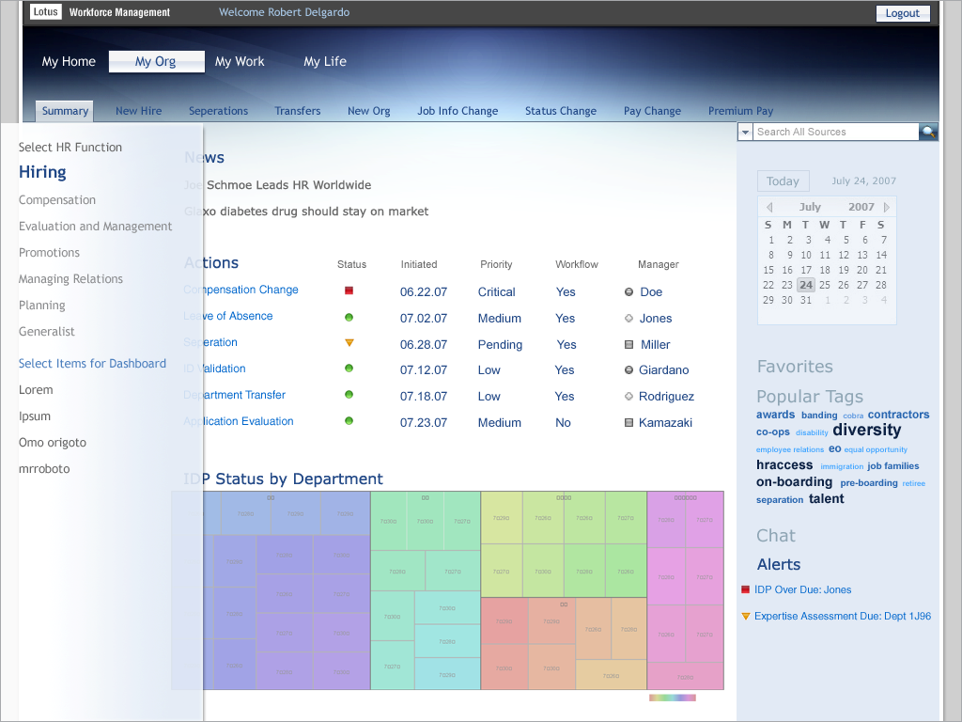This screenshot has height=722, width=962.
Task: Click the treemap color gradient legend
Action: [673, 698]
